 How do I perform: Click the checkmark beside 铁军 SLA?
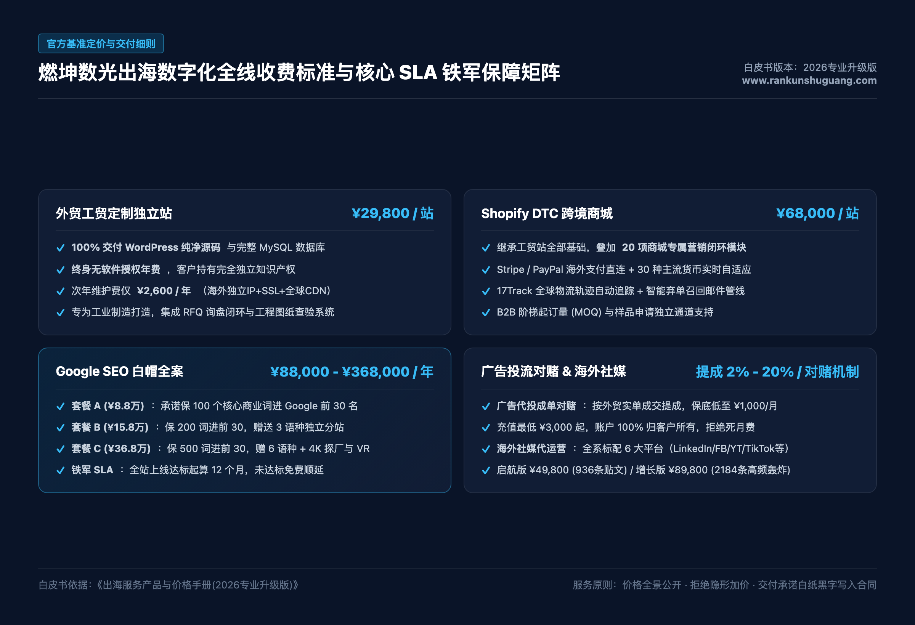click(x=60, y=470)
